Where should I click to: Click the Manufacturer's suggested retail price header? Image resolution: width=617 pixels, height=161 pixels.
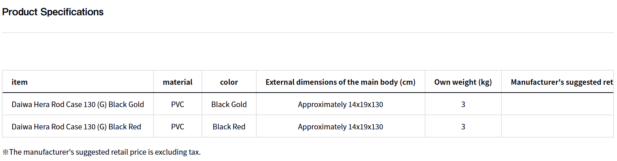(561, 82)
